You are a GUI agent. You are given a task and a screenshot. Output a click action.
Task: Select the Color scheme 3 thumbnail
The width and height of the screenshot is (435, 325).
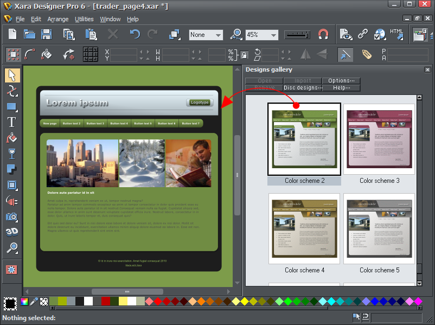pyautogui.click(x=379, y=139)
